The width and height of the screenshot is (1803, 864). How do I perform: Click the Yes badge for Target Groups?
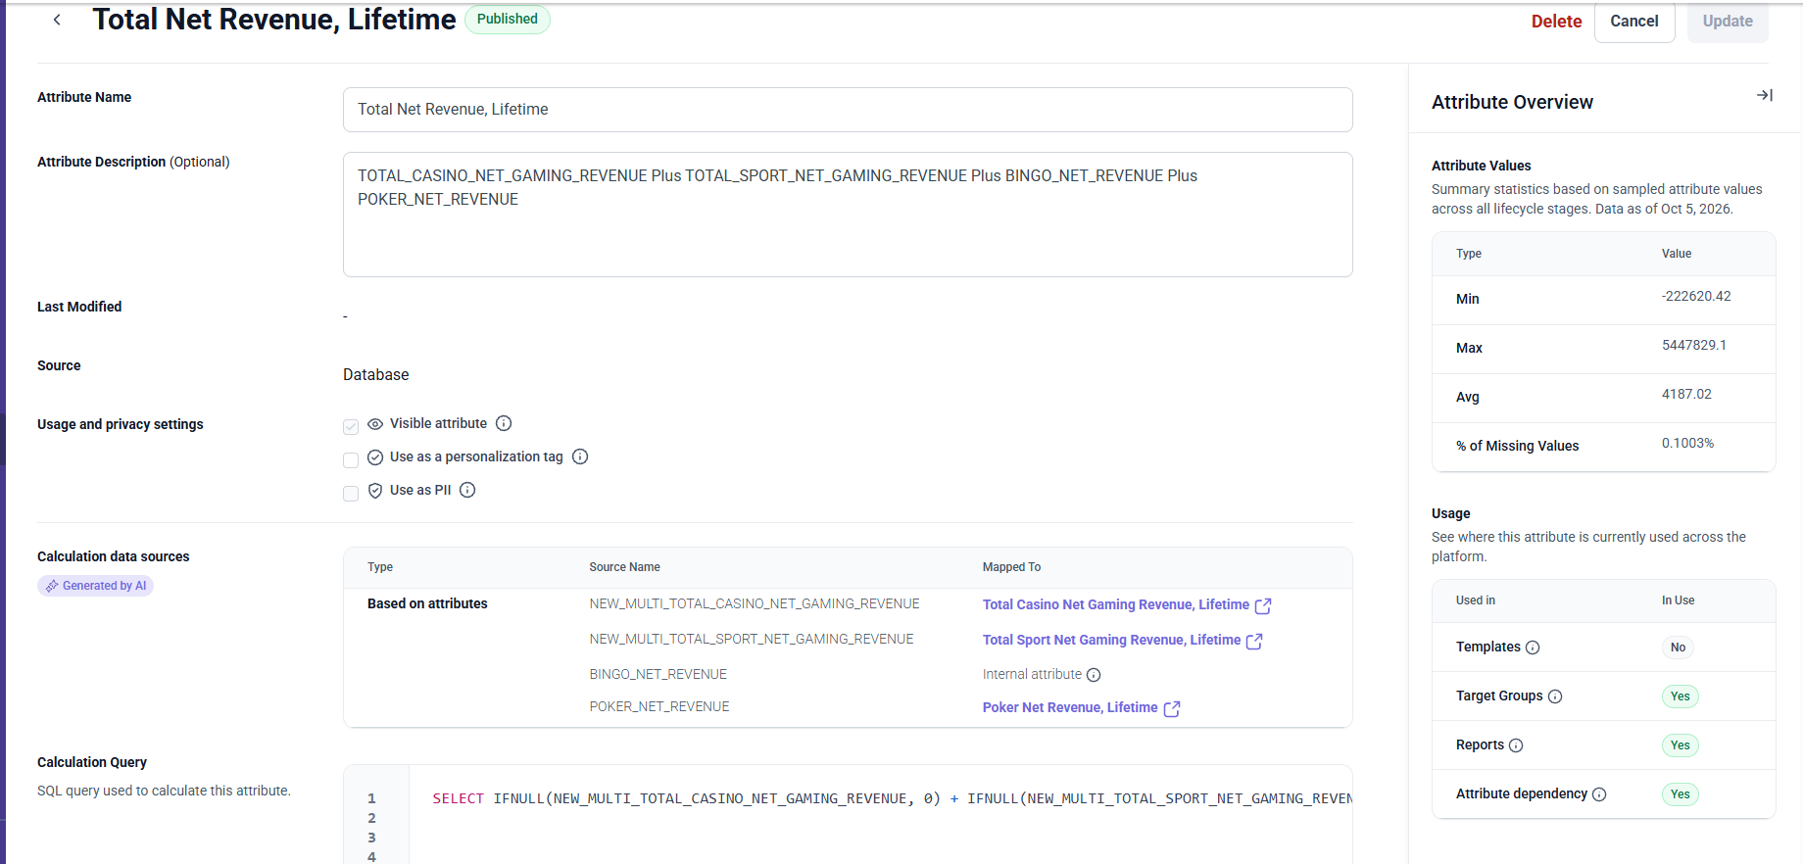click(1681, 696)
